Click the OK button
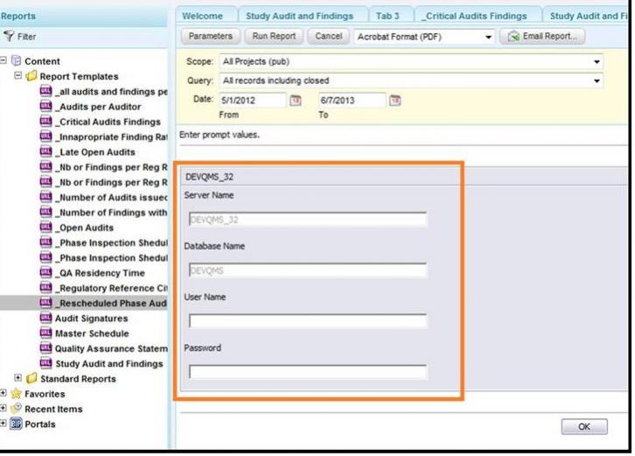 click(x=584, y=426)
